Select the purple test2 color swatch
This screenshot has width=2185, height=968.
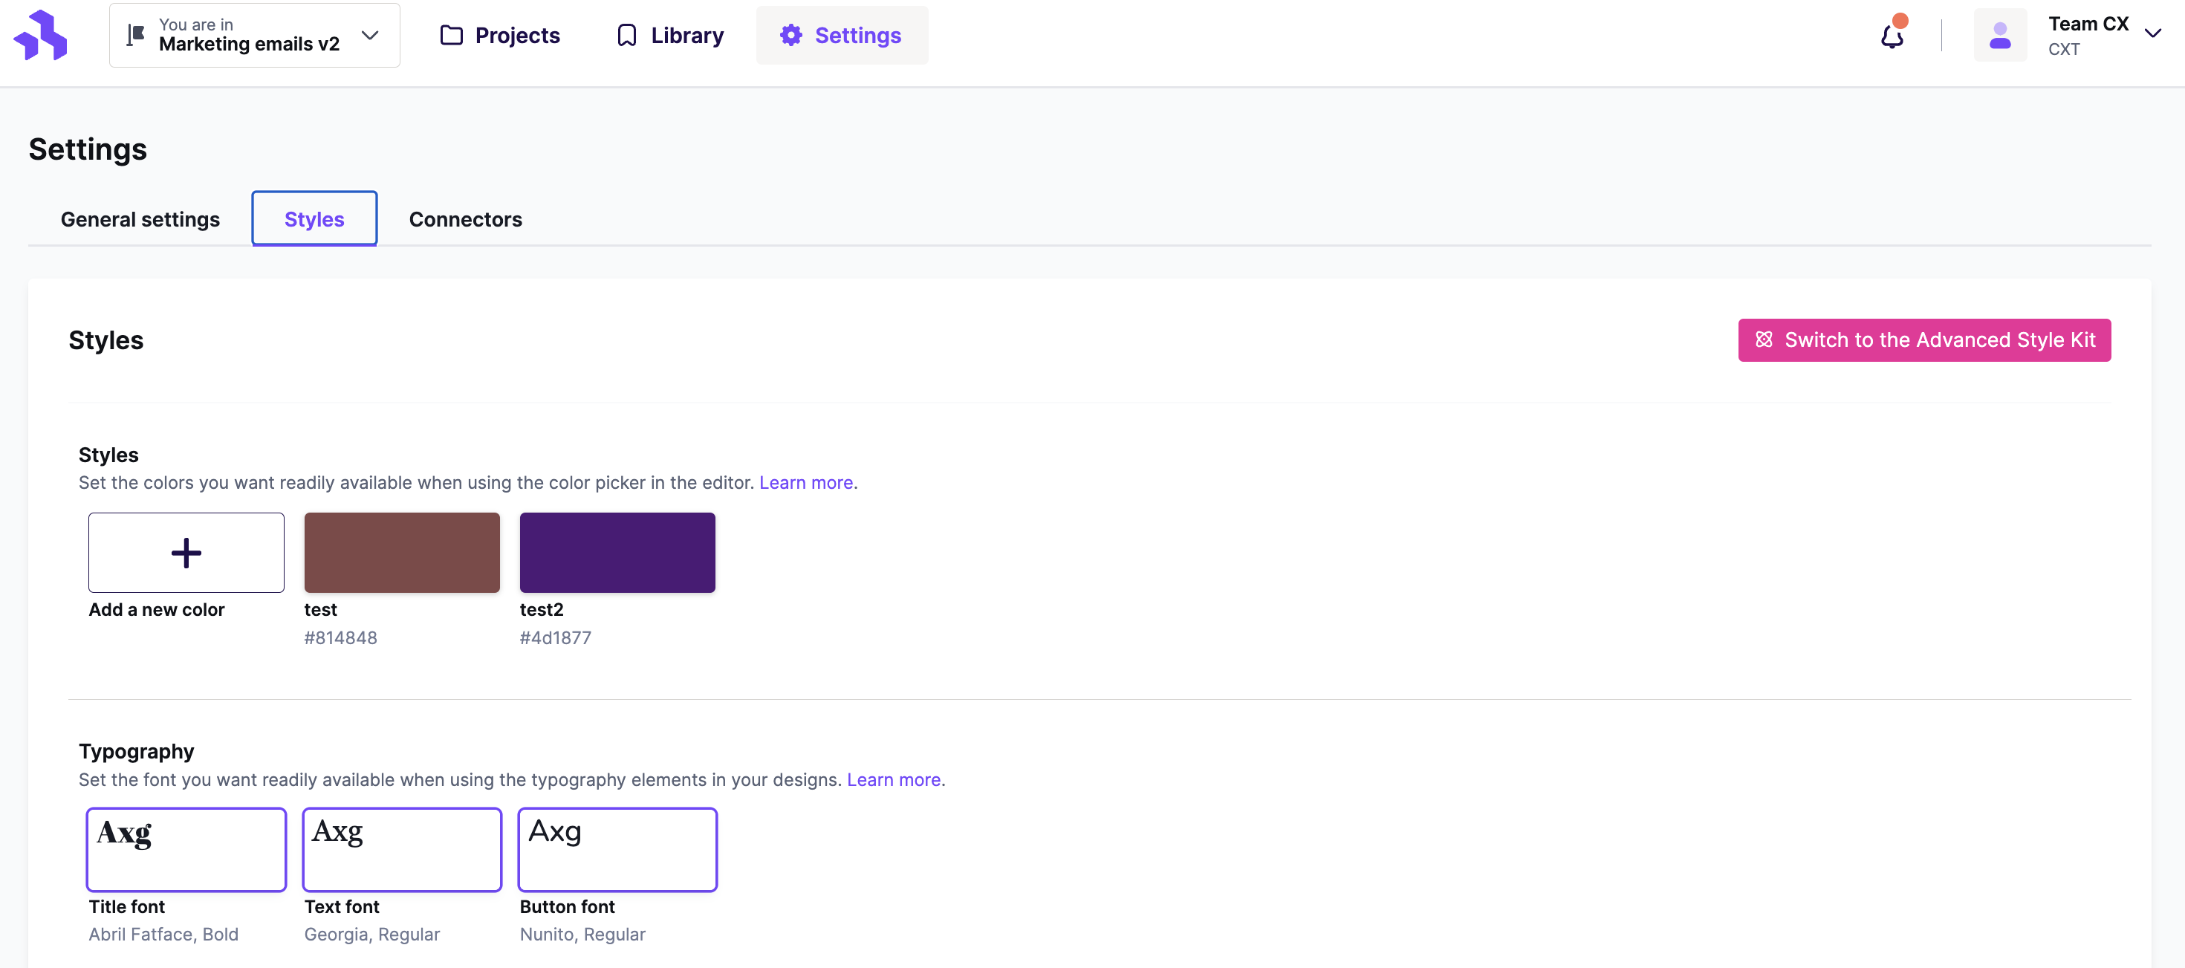pos(617,552)
